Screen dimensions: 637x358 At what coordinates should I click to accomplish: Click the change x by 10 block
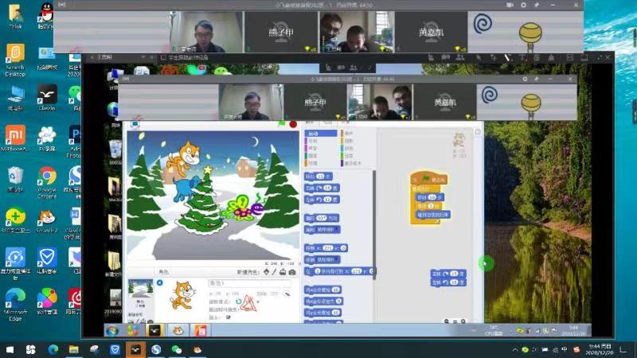pos(323,290)
